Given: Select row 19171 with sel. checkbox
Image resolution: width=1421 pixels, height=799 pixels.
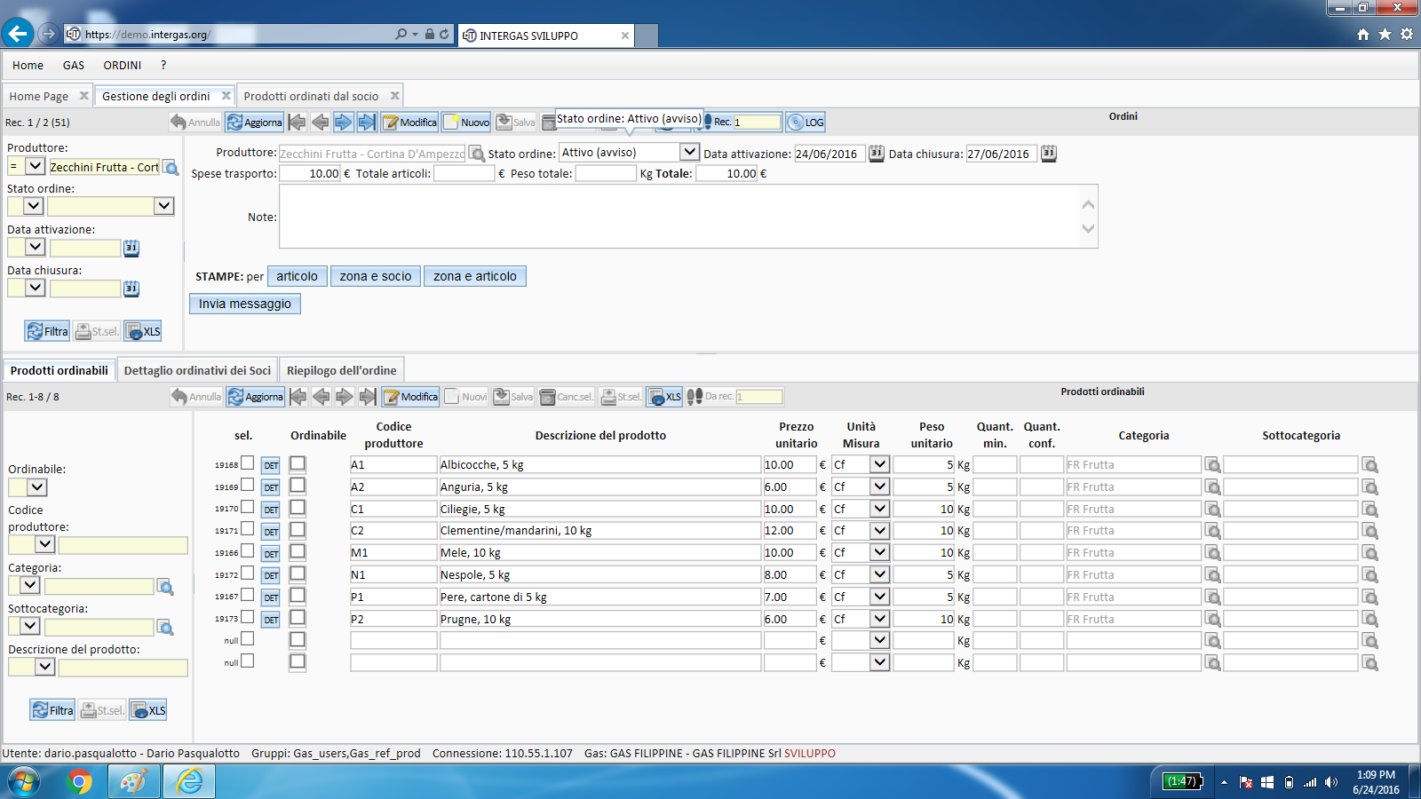Looking at the screenshot, I should point(248,528).
